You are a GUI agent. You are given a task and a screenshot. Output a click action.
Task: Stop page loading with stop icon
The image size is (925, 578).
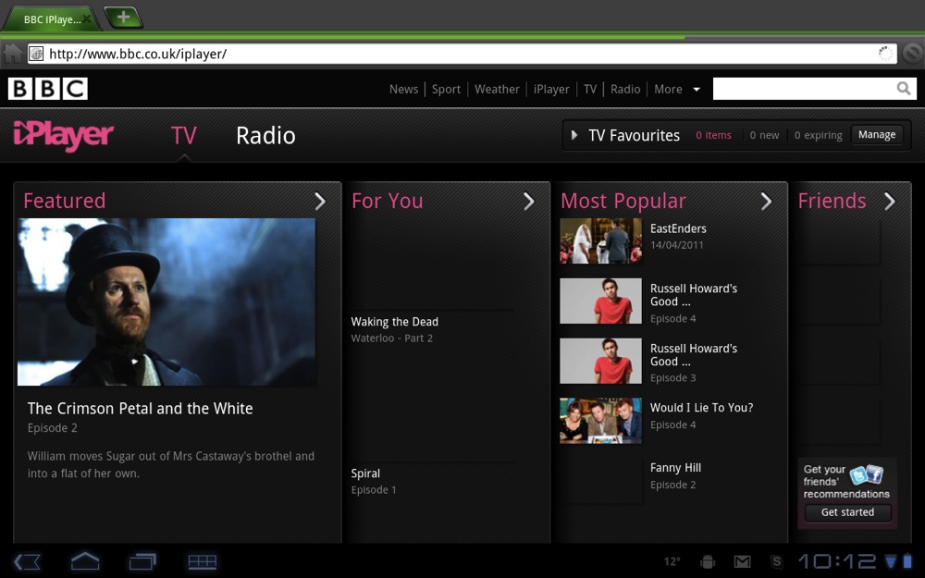pyautogui.click(x=912, y=54)
